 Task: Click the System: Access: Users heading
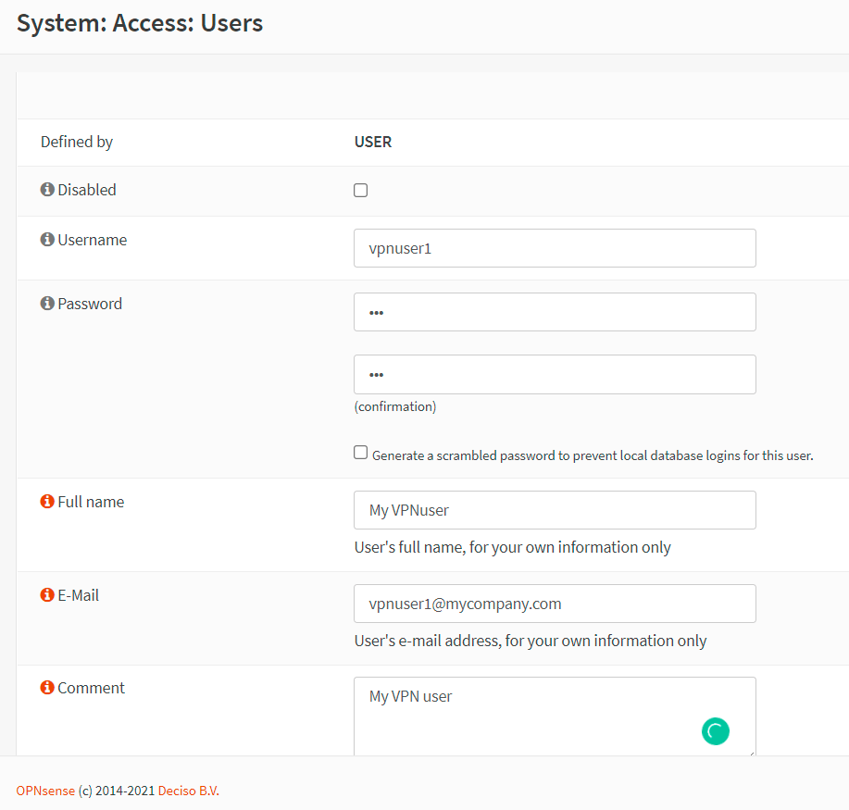[140, 23]
